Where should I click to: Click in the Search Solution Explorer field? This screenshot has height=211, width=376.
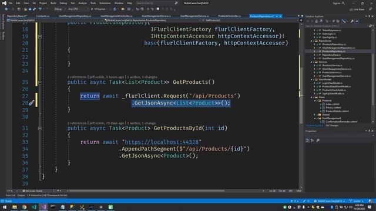pos(337,26)
